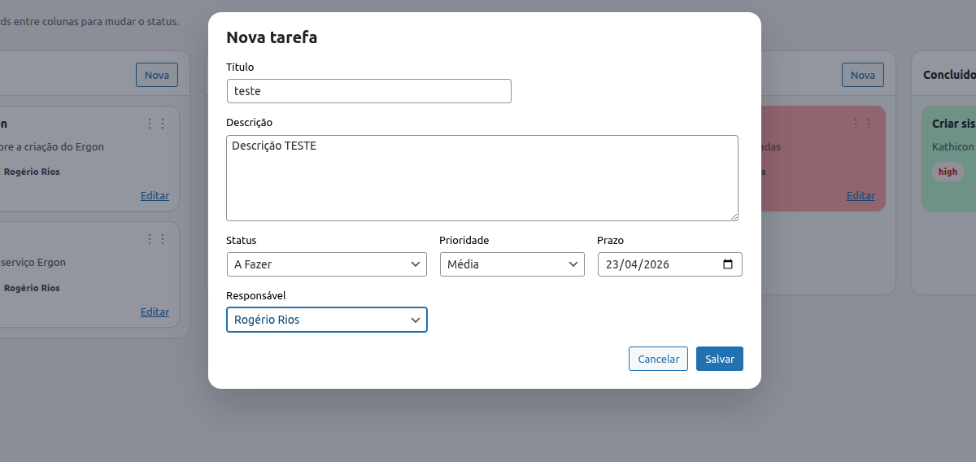Click 'Rogério Rios' name on the top-left card
This screenshot has width=976, height=462.
click(32, 172)
